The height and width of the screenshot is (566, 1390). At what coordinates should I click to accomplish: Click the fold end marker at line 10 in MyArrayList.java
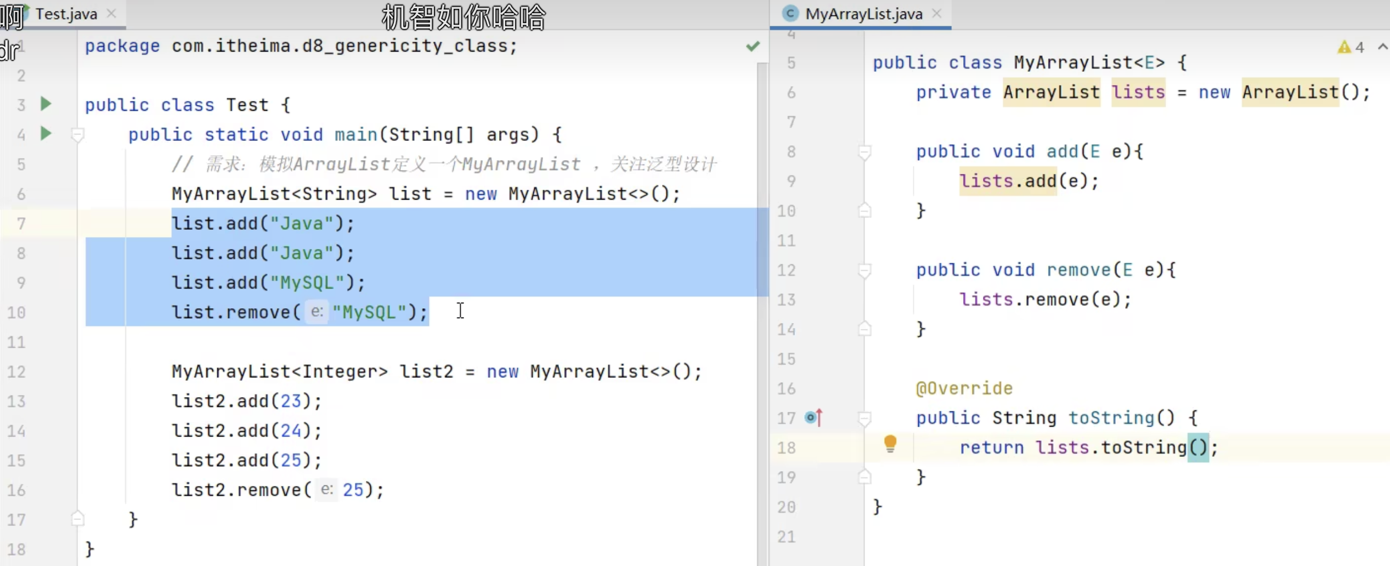[x=864, y=210]
